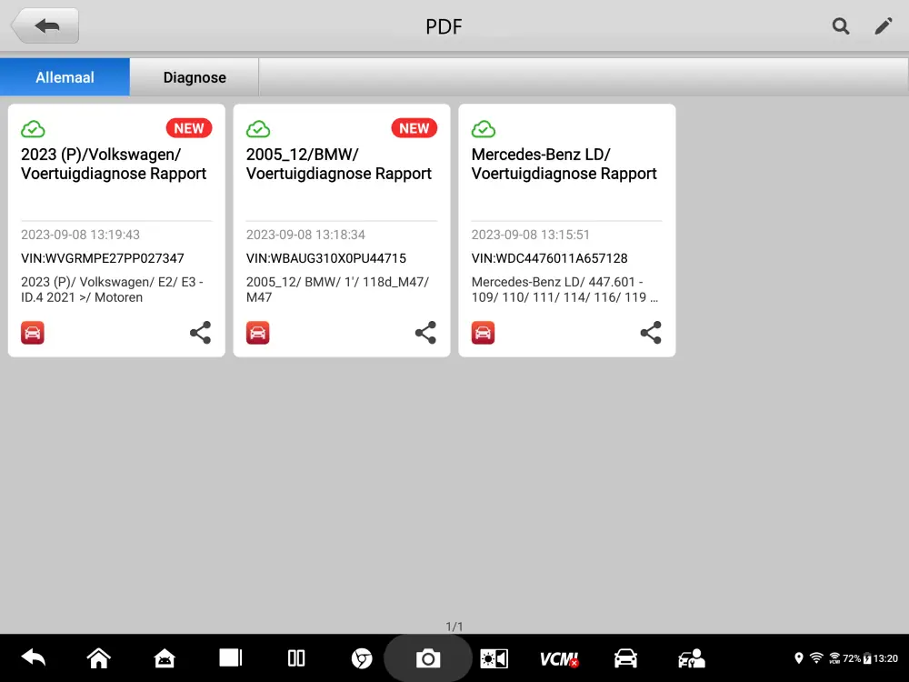Click red car icon on Mercedes-Benz card
The height and width of the screenshot is (682, 909).
point(483,333)
